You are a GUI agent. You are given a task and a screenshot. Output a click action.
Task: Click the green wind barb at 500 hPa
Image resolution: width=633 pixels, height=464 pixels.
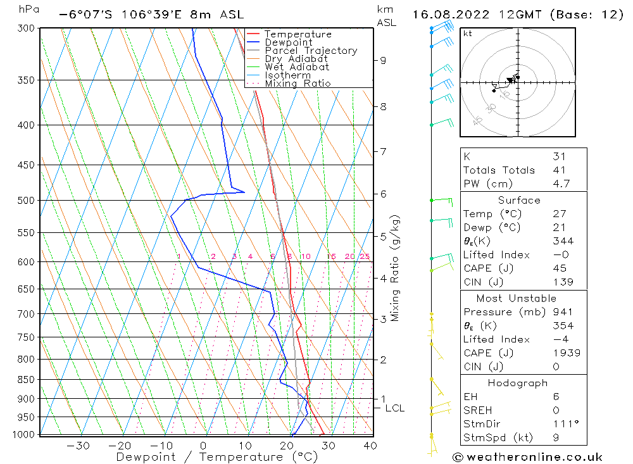[442, 201]
